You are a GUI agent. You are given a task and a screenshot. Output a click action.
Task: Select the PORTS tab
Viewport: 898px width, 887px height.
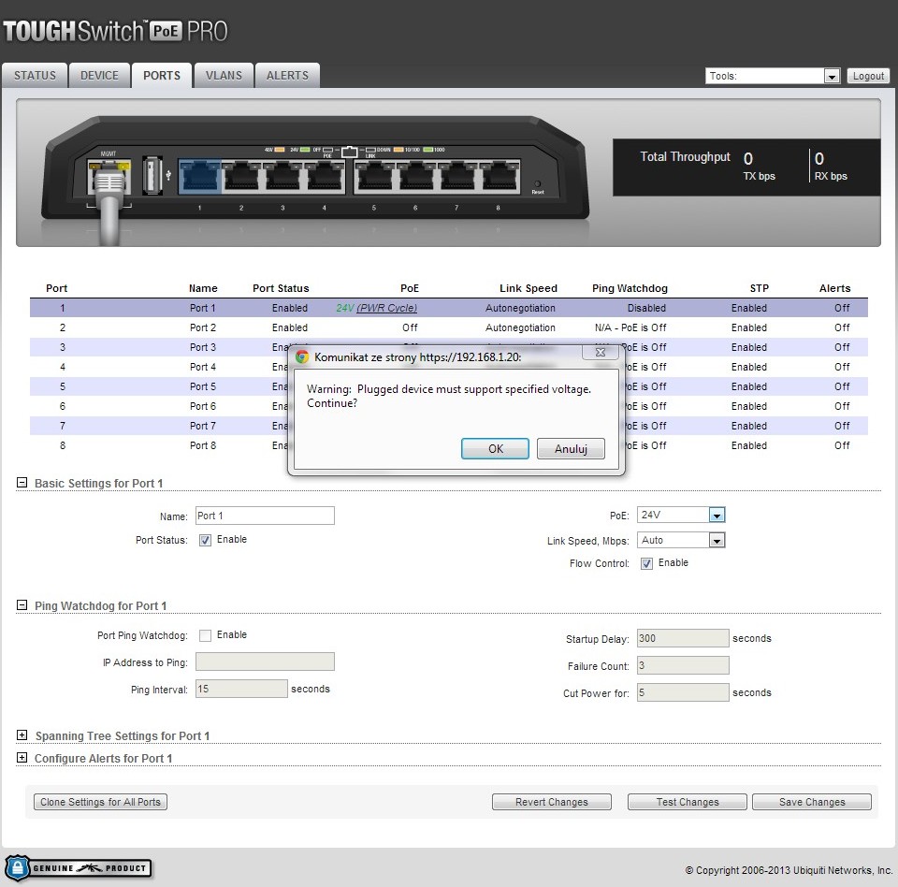[162, 76]
